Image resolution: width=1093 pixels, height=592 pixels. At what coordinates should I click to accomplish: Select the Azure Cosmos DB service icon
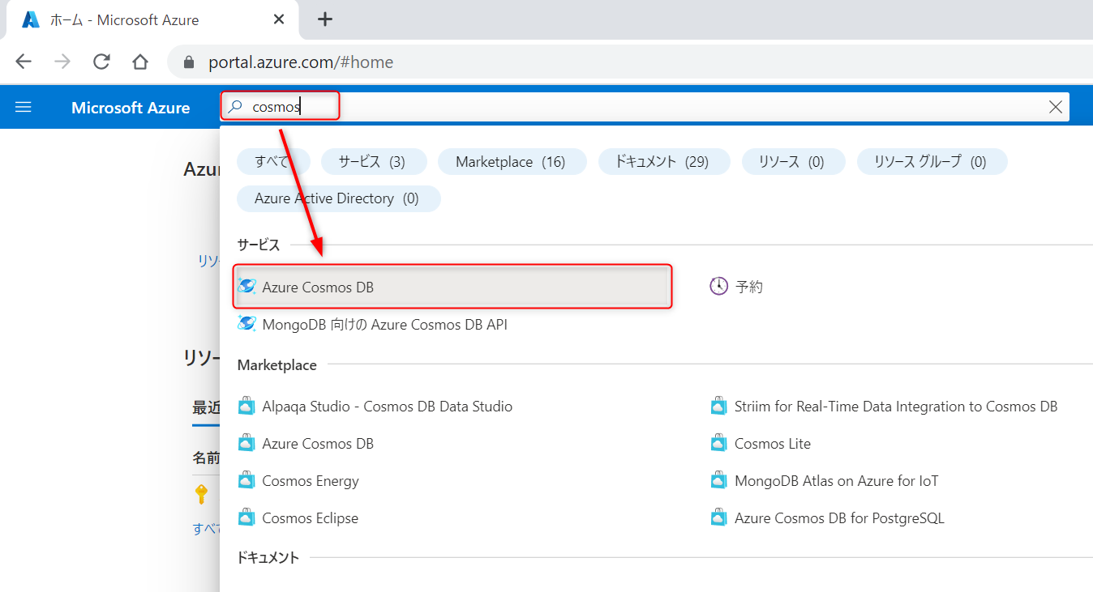click(247, 286)
